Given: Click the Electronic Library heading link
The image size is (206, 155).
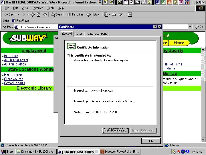Looking at the screenshot, I should point(34,88).
